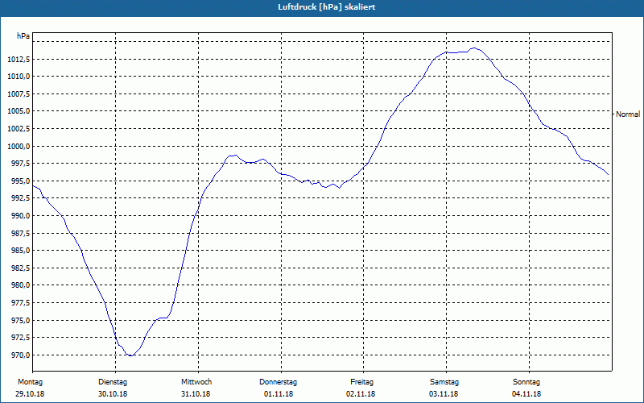The image size is (644, 403).
Task: Click the 'Montag' day label
Action: (30, 382)
